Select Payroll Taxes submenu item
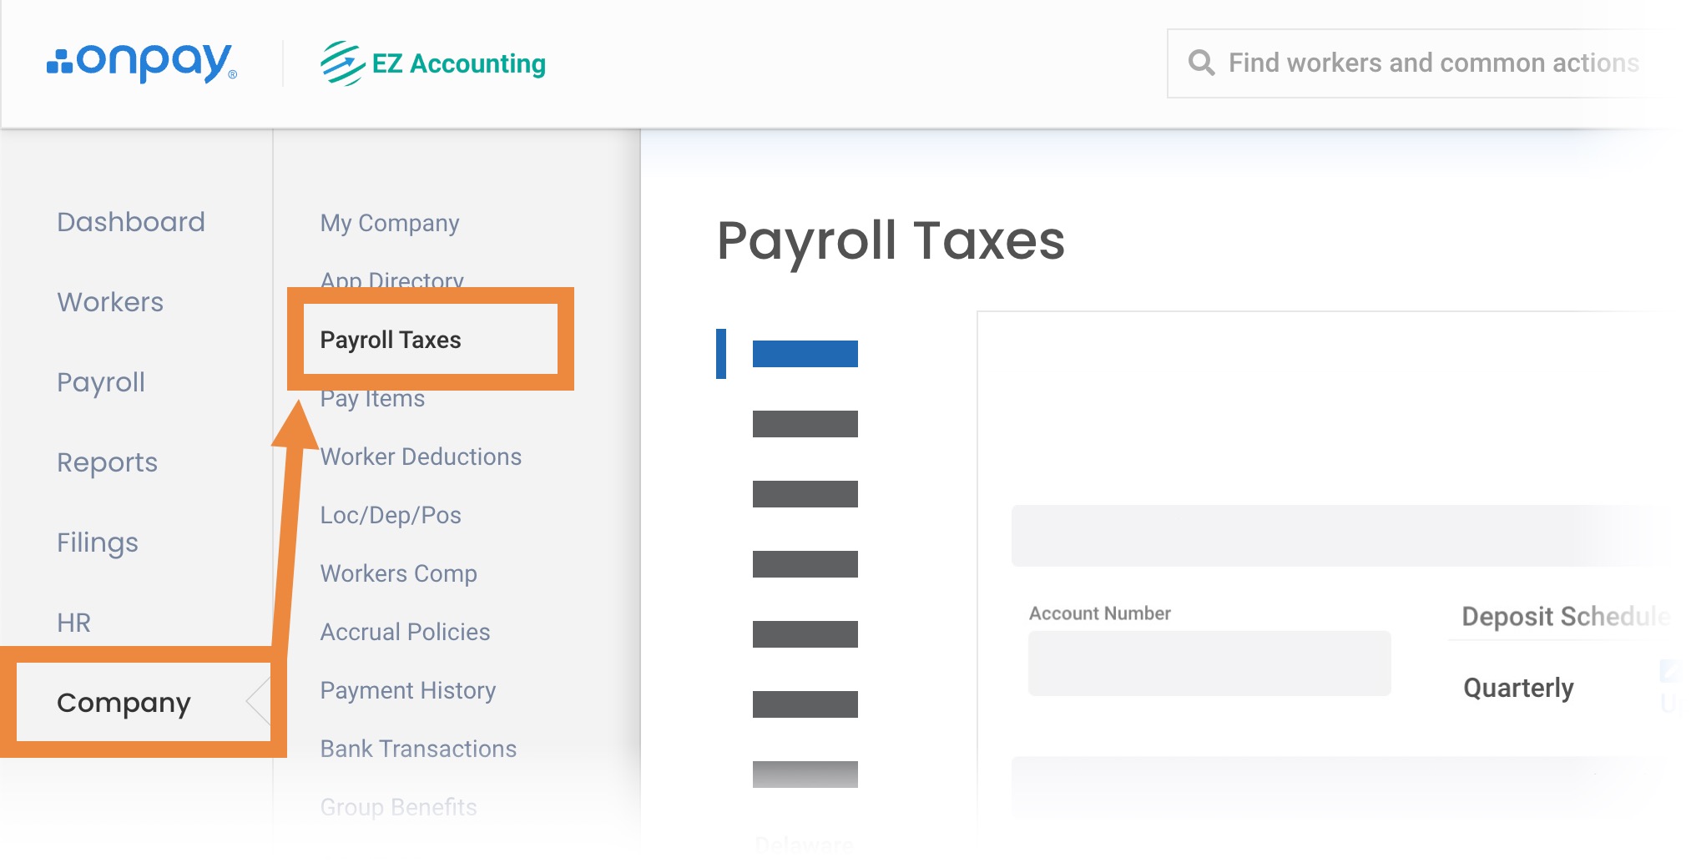The width and height of the screenshot is (1696, 868). coord(391,340)
